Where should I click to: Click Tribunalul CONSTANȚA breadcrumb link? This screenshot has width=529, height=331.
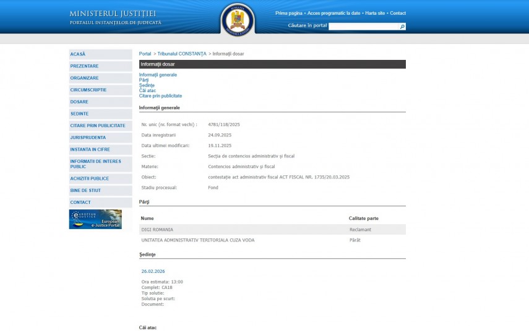182,54
